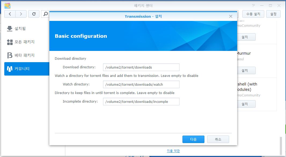286x157 pixels.
Task: Minimize the Package Center window
Action: [x=262, y=6]
